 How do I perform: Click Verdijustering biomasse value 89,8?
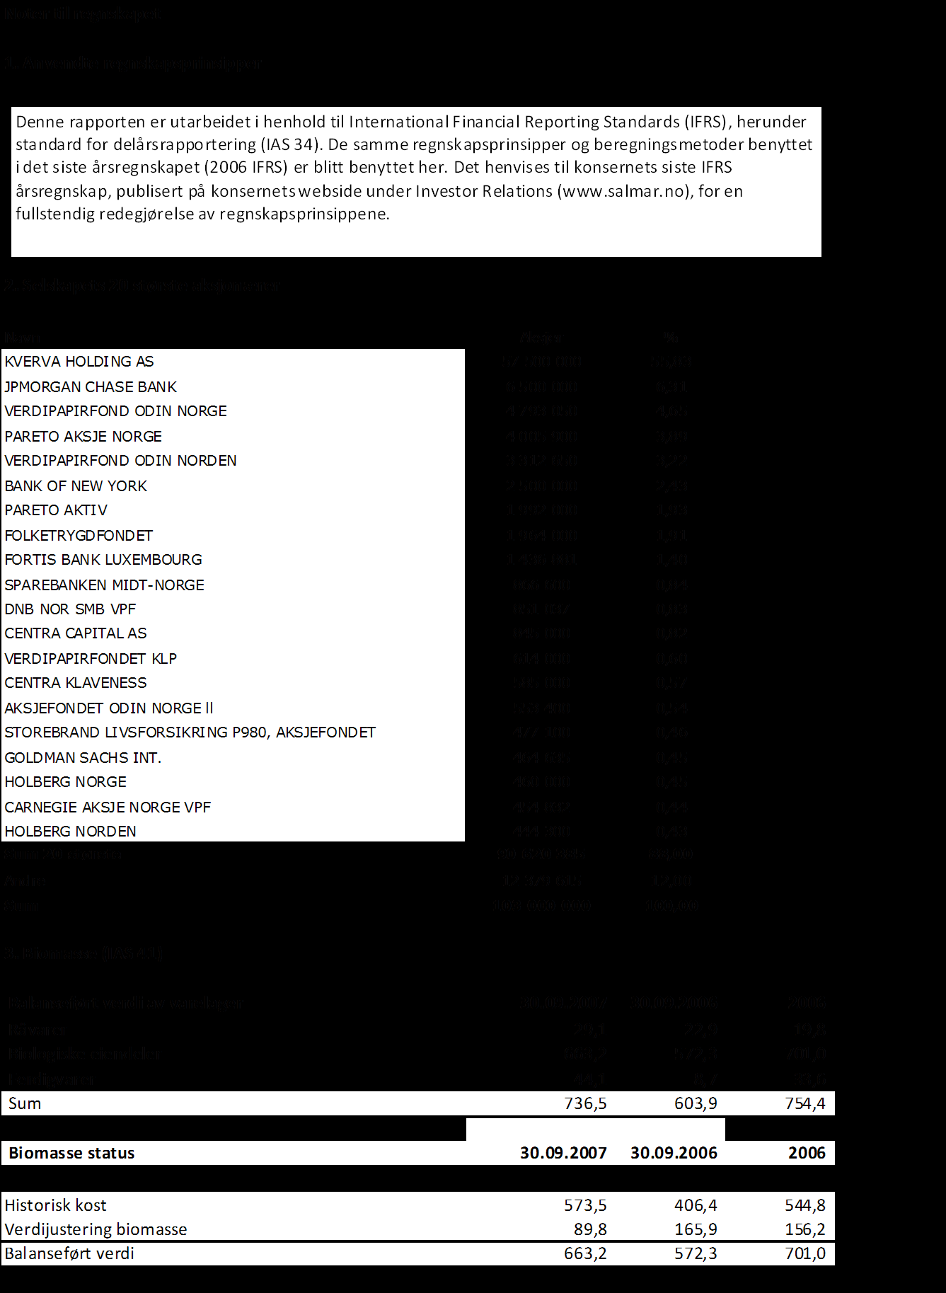click(x=590, y=1230)
